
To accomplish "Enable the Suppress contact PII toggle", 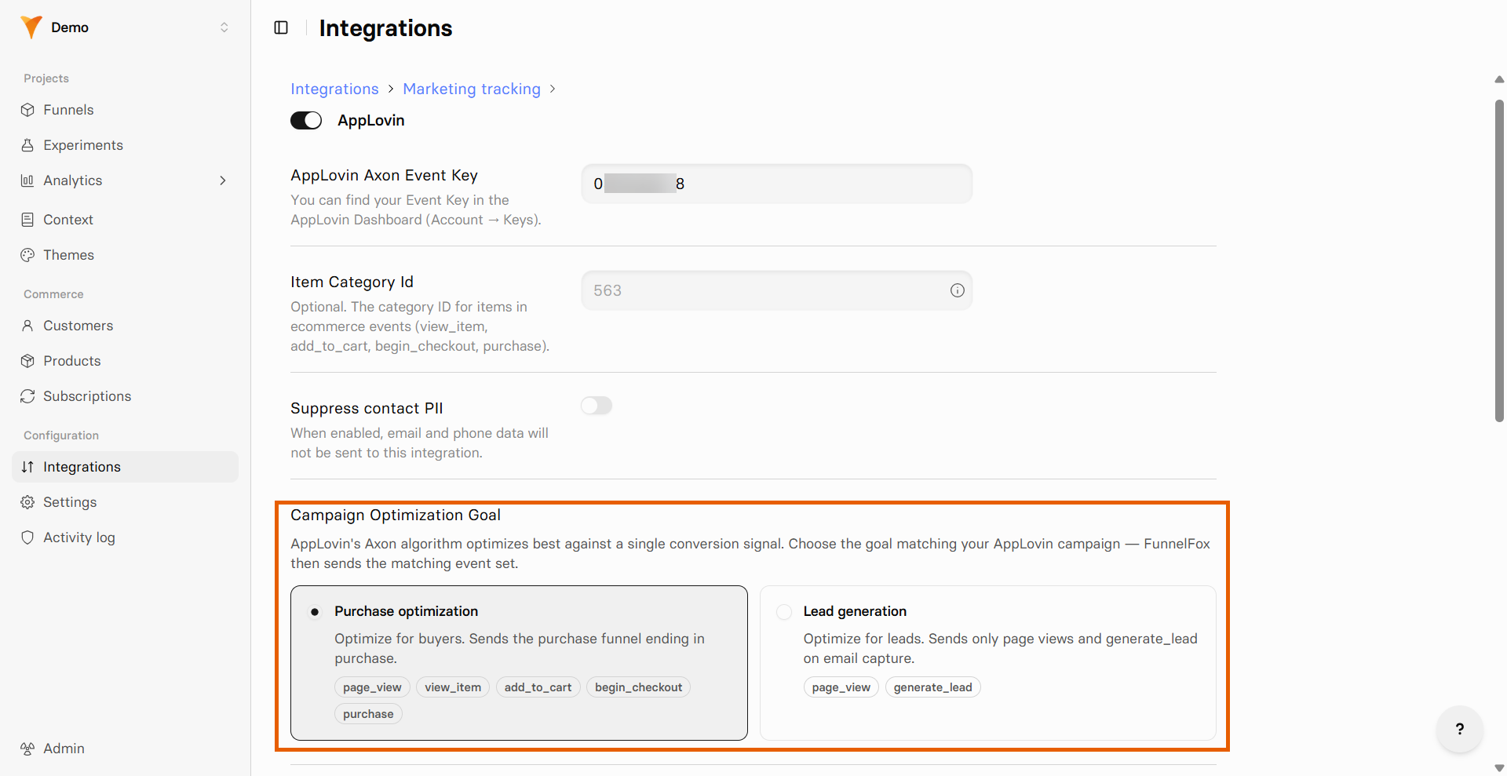I will click(x=597, y=406).
